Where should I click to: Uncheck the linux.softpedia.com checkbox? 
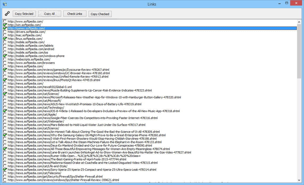click(x=5, y=39)
